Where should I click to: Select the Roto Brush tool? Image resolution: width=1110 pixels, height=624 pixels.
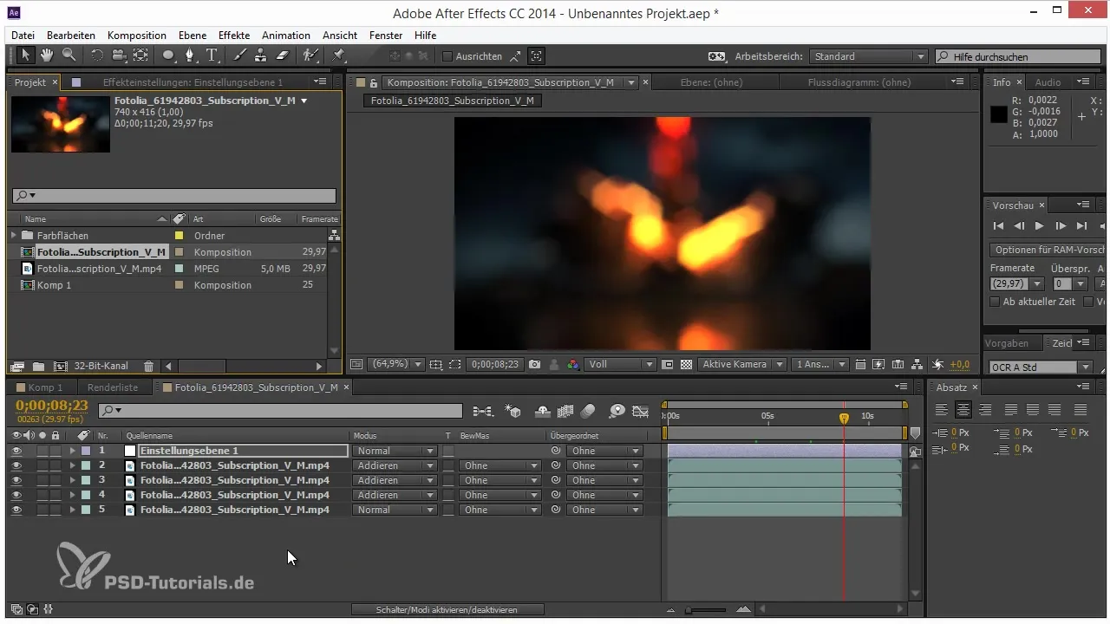pos(310,55)
